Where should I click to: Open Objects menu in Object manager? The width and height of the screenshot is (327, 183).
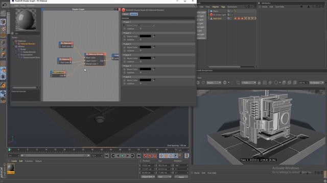(216, 7)
